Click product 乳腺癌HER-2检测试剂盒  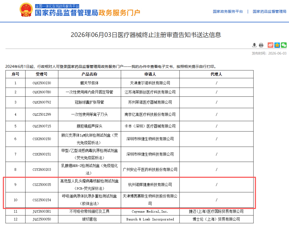pos(89,169)
